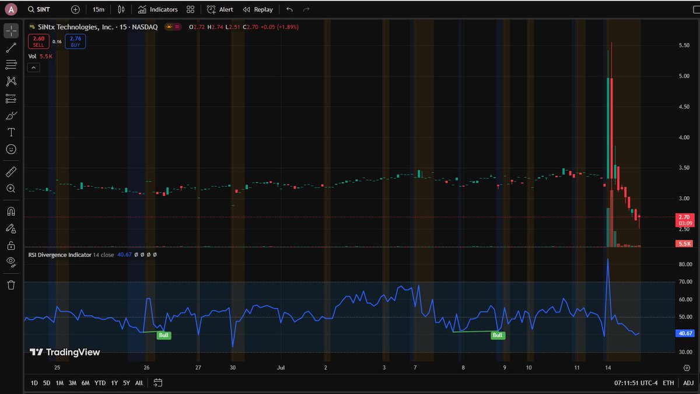The height and width of the screenshot is (394, 700).
Task: Click the BUY 2.76 button
Action: (76, 41)
